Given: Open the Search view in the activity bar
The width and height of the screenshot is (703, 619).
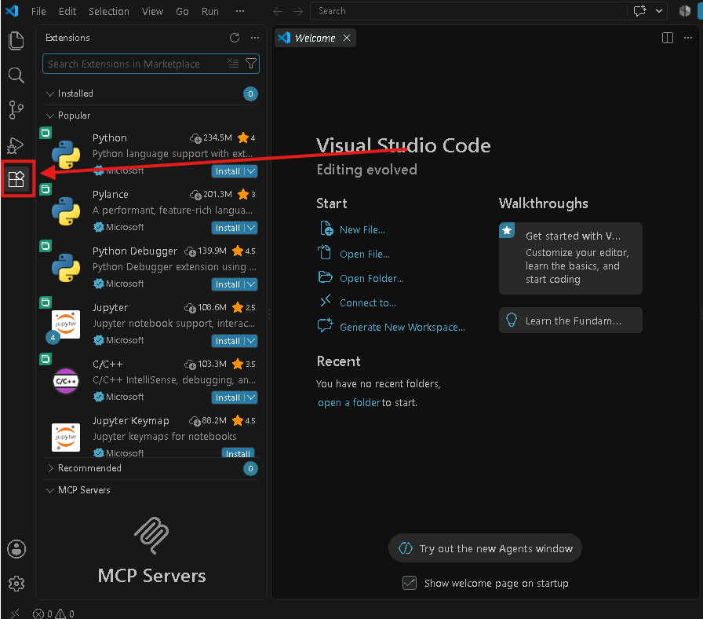Looking at the screenshot, I should (x=16, y=75).
